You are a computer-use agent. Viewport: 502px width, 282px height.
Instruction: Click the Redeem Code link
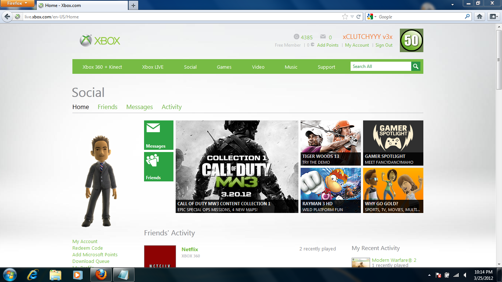click(87, 248)
